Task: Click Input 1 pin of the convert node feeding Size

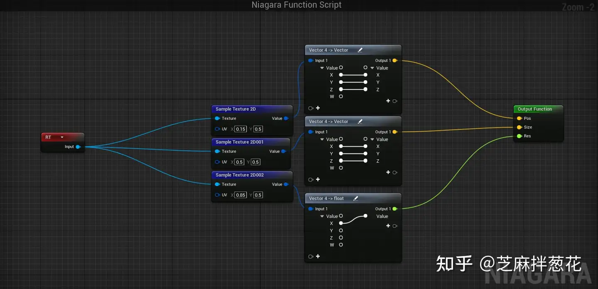Action: 311,132
